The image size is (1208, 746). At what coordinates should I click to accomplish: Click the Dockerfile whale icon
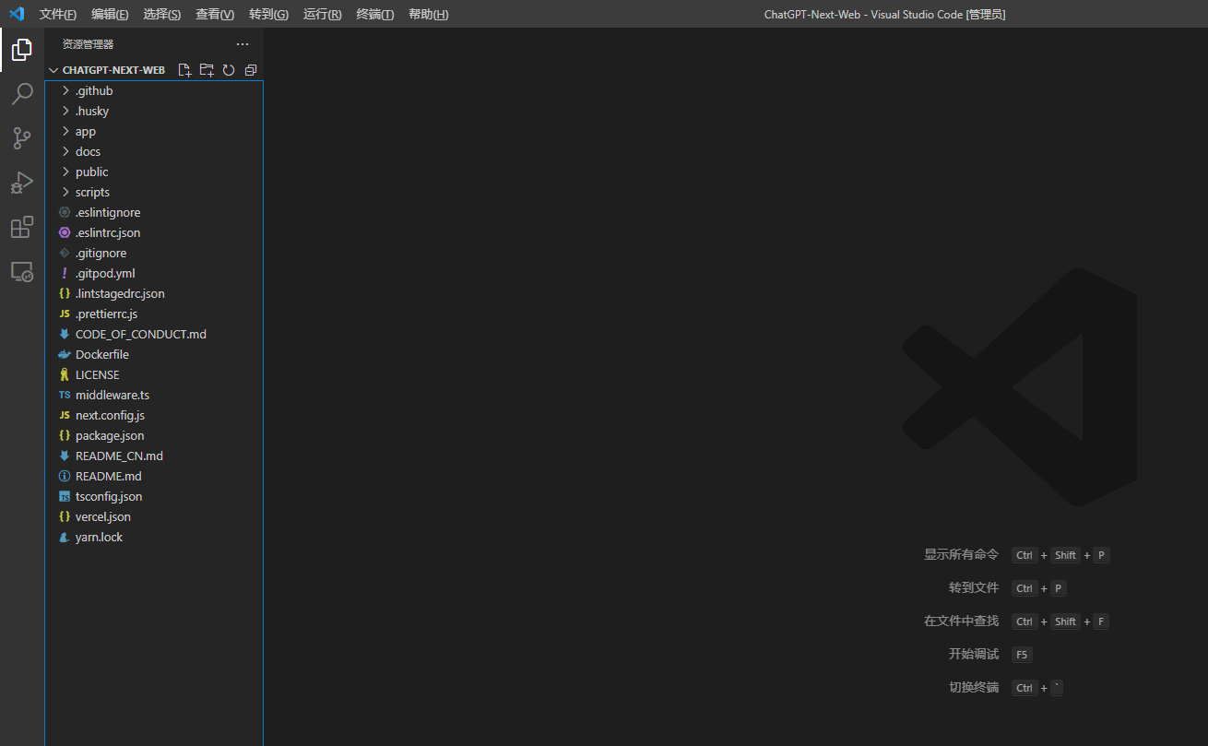[x=65, y=354]
